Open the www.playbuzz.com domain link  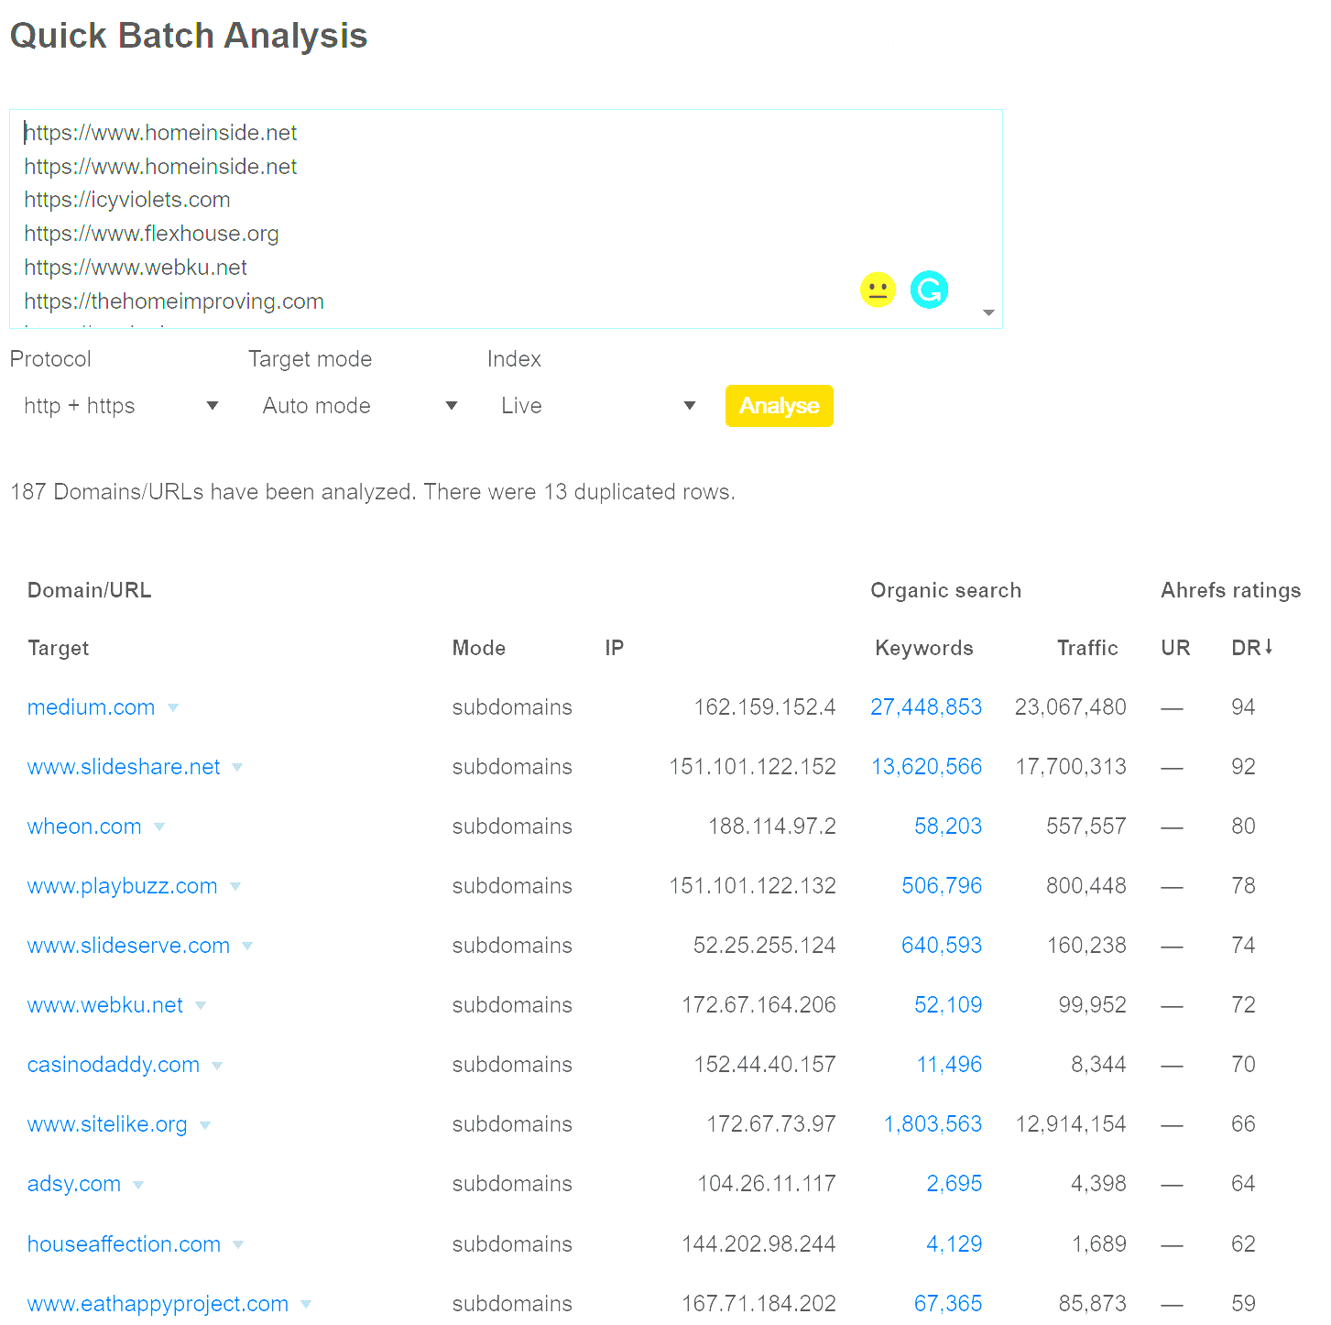123,886
